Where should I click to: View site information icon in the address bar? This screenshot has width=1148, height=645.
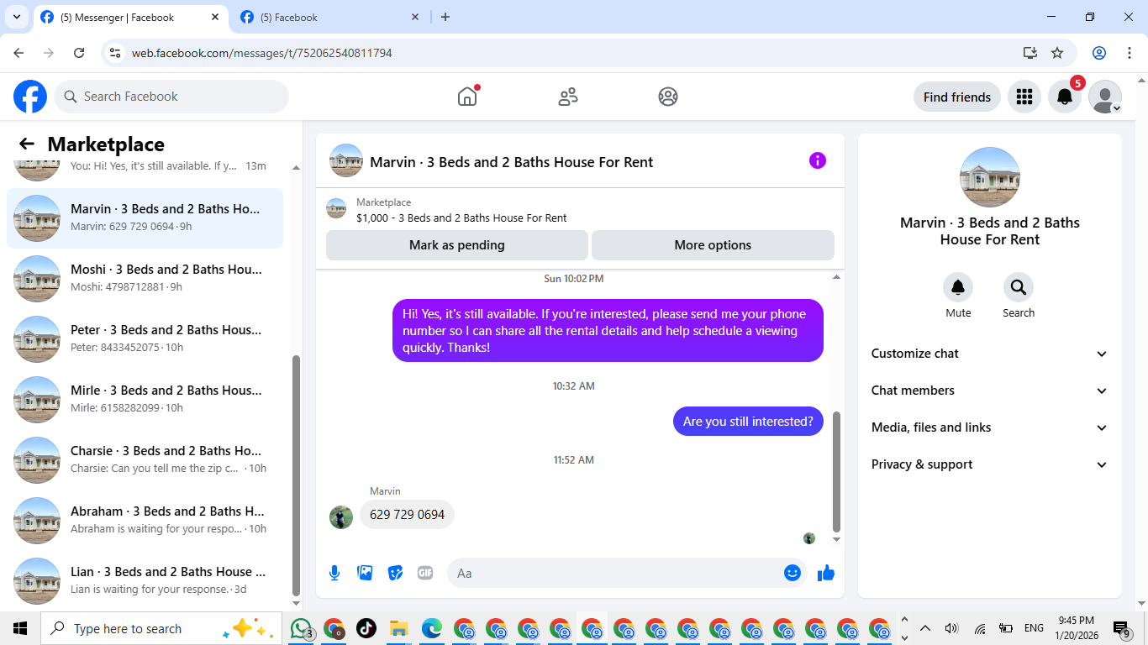116,53
